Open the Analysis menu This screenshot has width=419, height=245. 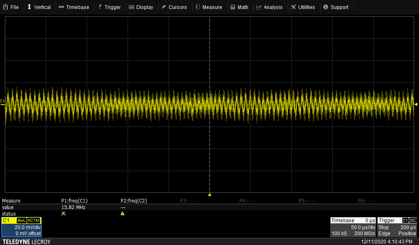269,7
